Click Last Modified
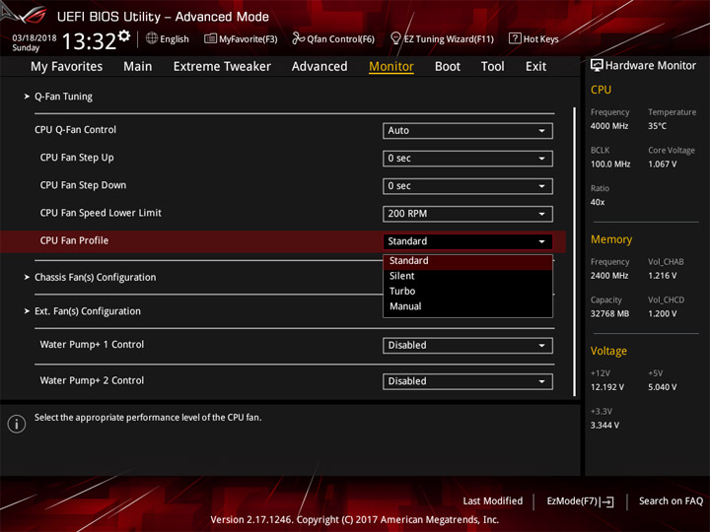Viewport: 710px width, 532px height. pos(492,501)
